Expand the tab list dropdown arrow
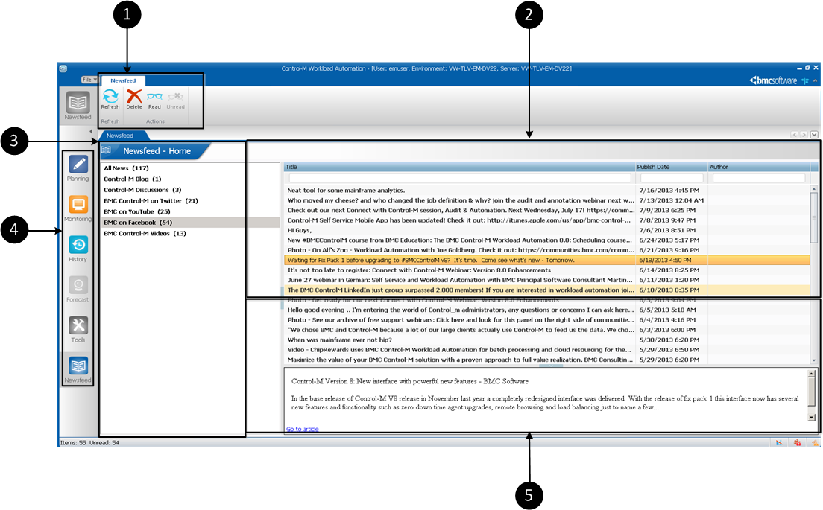Screen dimensions: 823x510 click(814, 135)
